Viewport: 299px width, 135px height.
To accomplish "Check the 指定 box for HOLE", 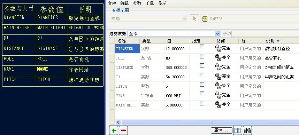I will (x=202, y=56).
